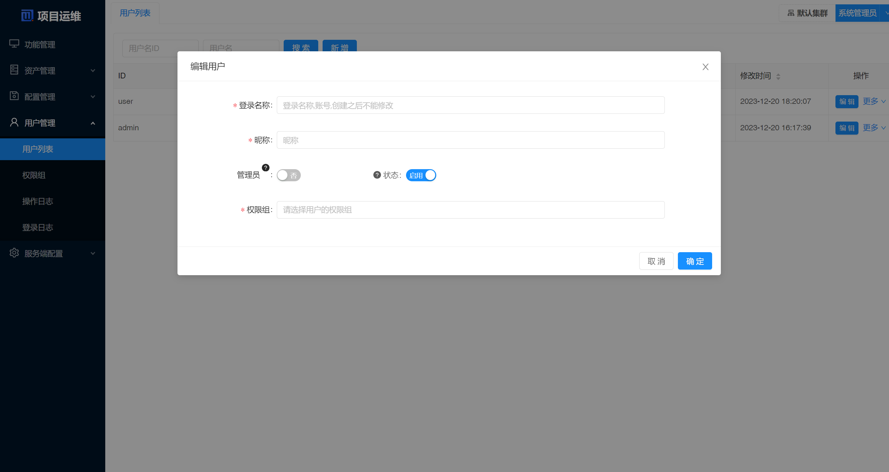The image size is (889, 472).
Task: Open the 管理员 help question icon
Action: click(x=265, y=168)
